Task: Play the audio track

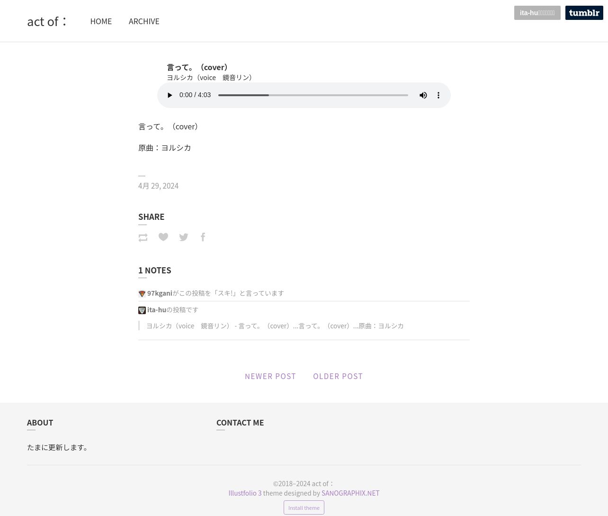Action: (170, 95)
